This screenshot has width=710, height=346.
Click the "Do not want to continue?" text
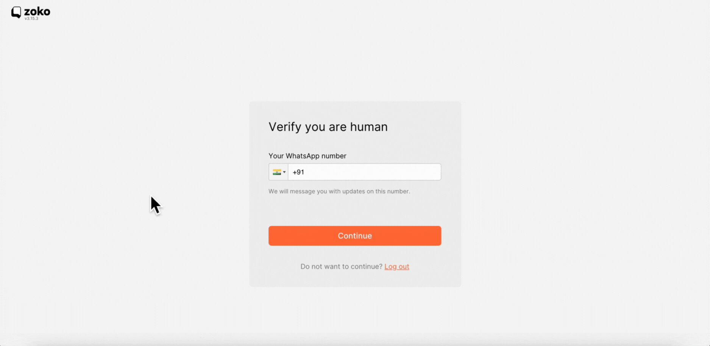[341, 267]
